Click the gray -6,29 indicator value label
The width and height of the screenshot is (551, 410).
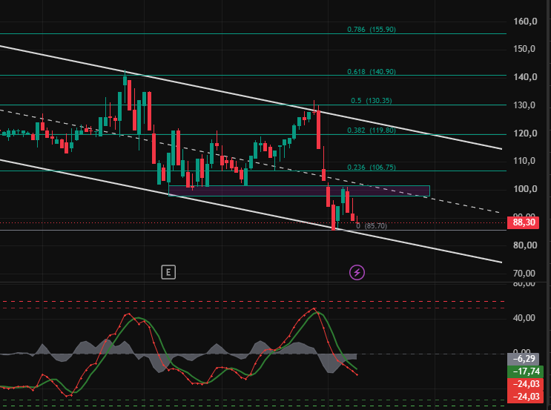click(525, 359)
